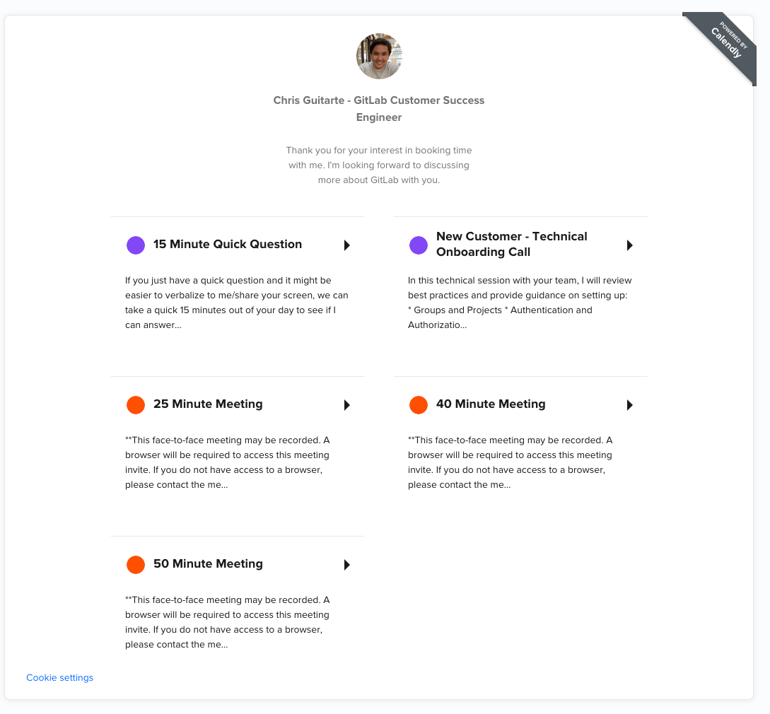770x714 pixels.
Task: Click the purple dot for New Customer Onboarding Call
Action: [418, 245]
